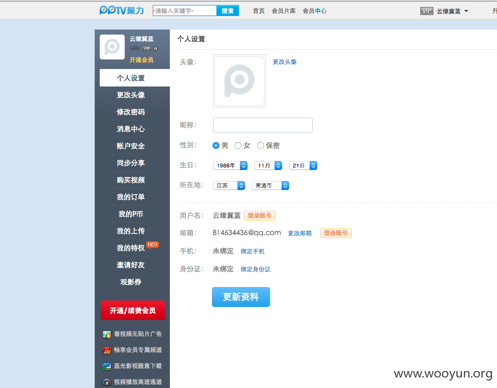The height and width of the screenshot is (388, 497).
Task: Select the 女 gender radio button
Action: click(x=237, y=145)
